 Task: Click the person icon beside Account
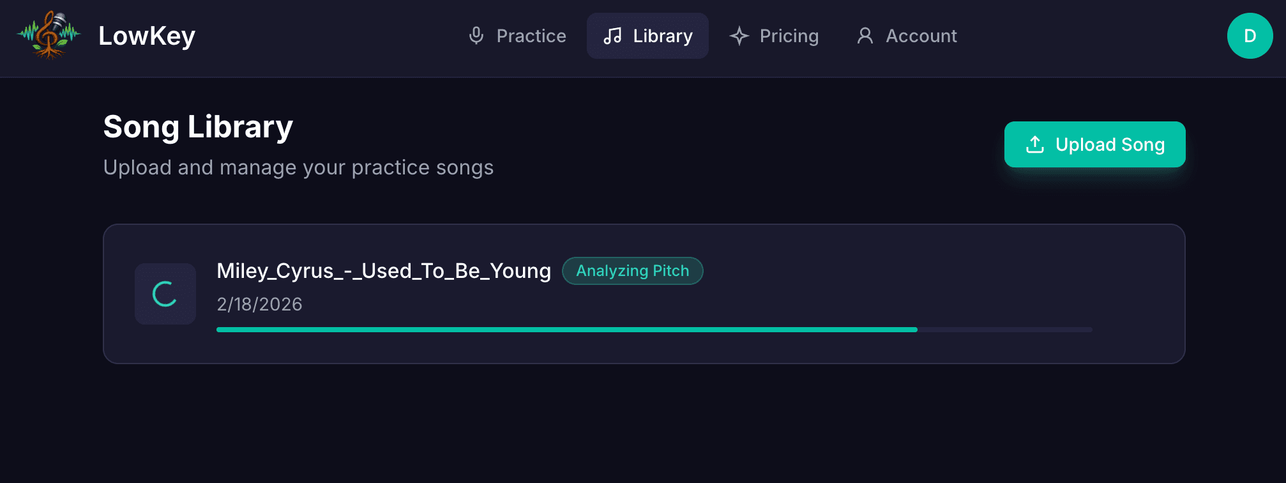pyautogui.click(x=865, y=36)
